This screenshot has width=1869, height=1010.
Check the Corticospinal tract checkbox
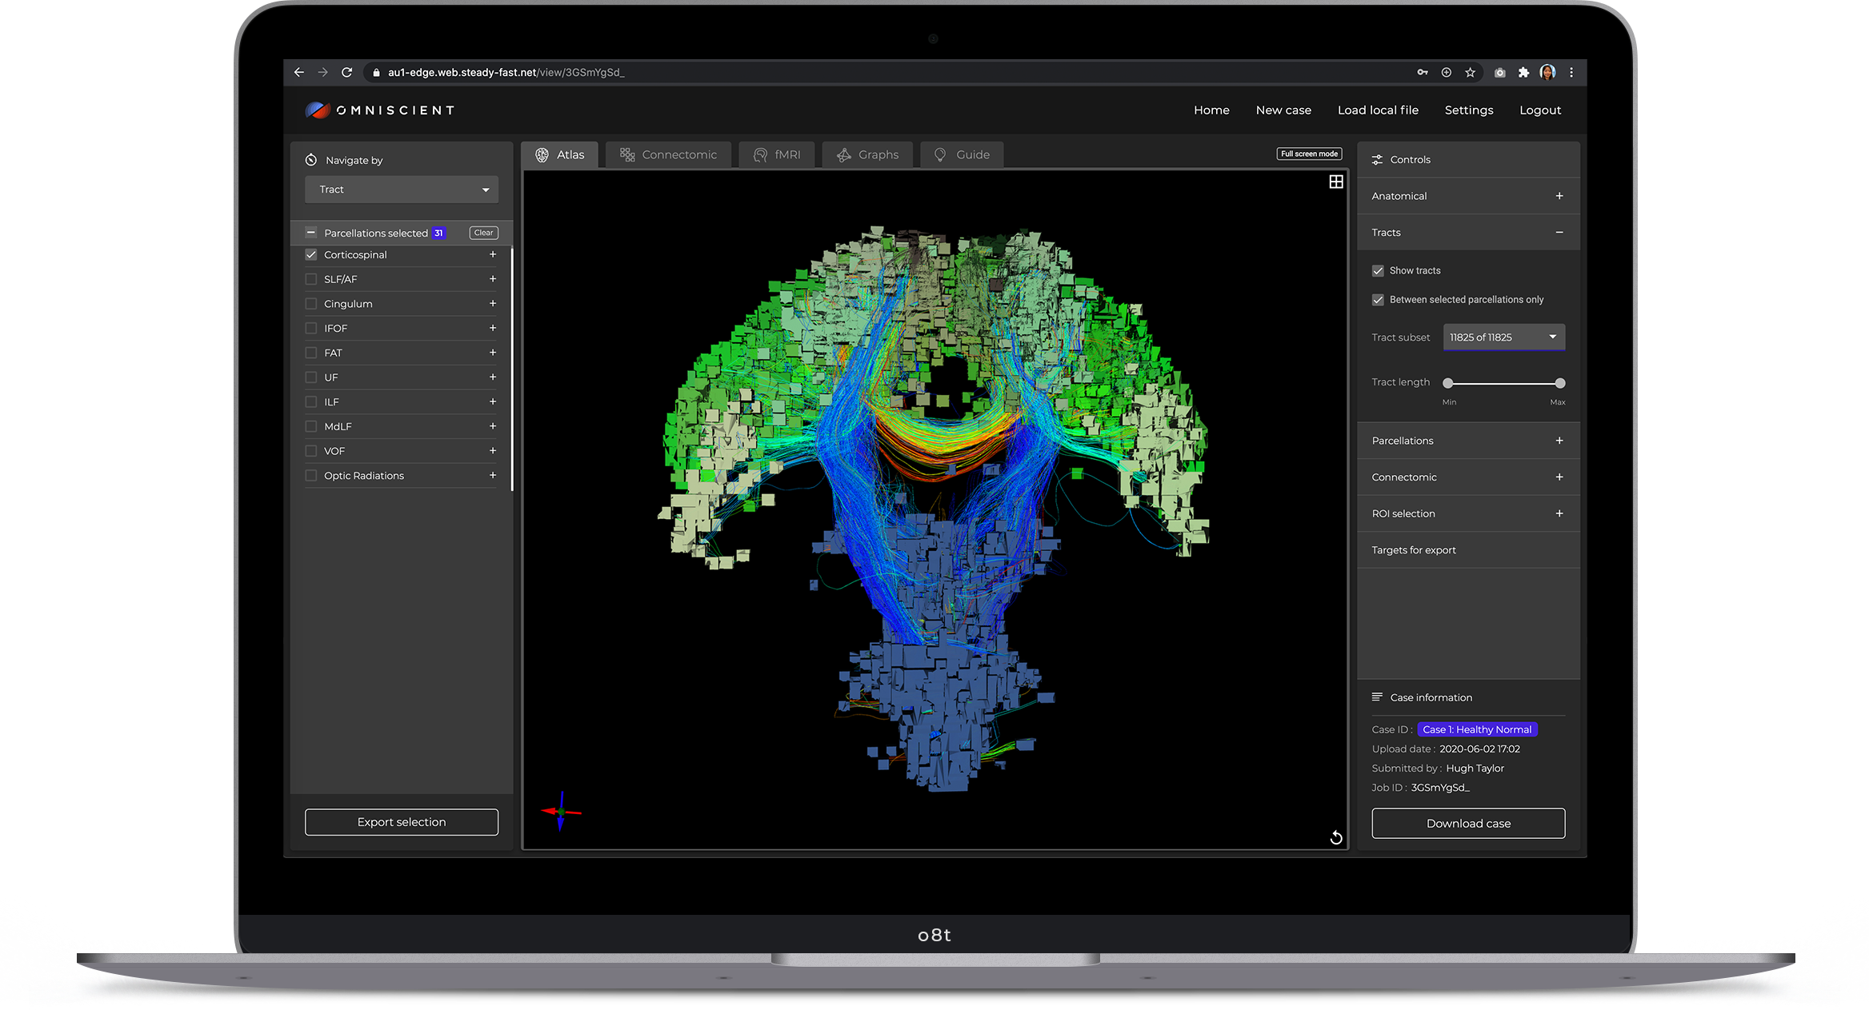click(311, 254)
